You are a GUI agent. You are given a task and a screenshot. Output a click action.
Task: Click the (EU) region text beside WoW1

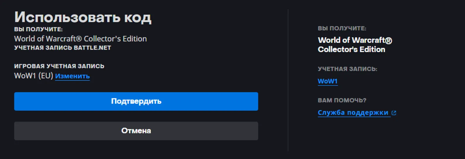point(46,76)
